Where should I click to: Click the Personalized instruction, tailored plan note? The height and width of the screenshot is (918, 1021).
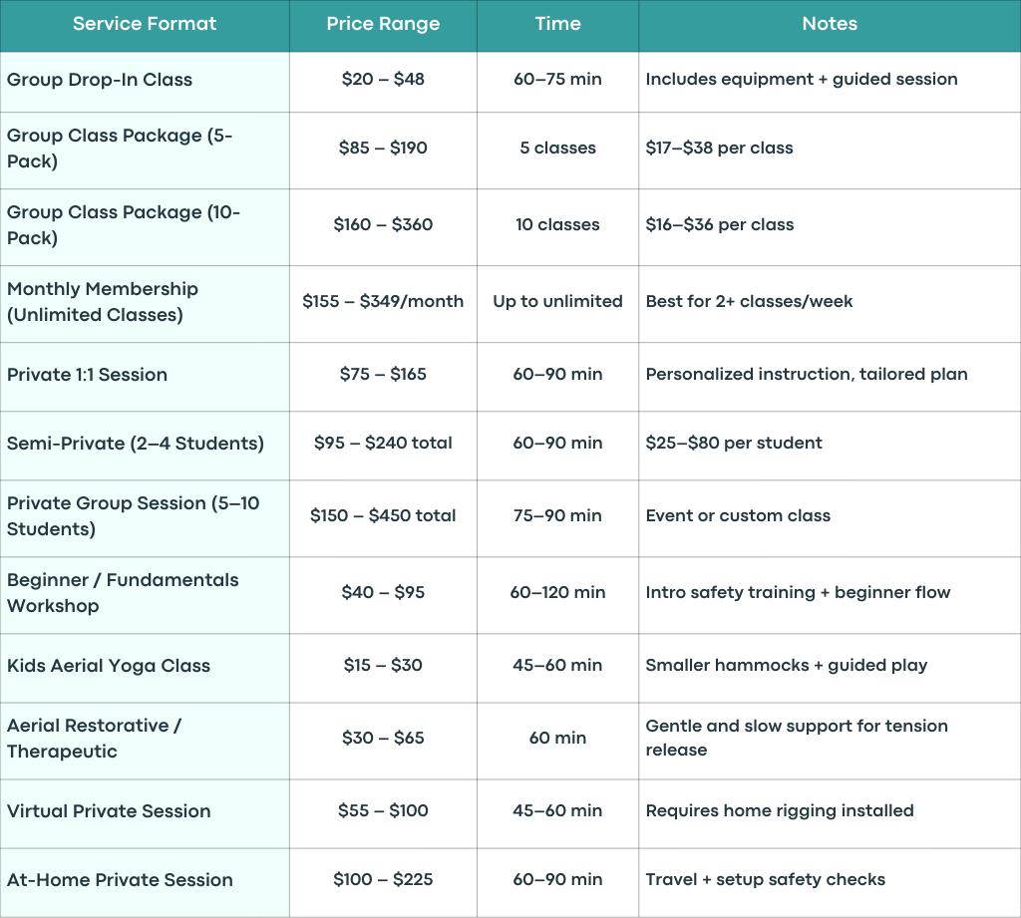806,375
